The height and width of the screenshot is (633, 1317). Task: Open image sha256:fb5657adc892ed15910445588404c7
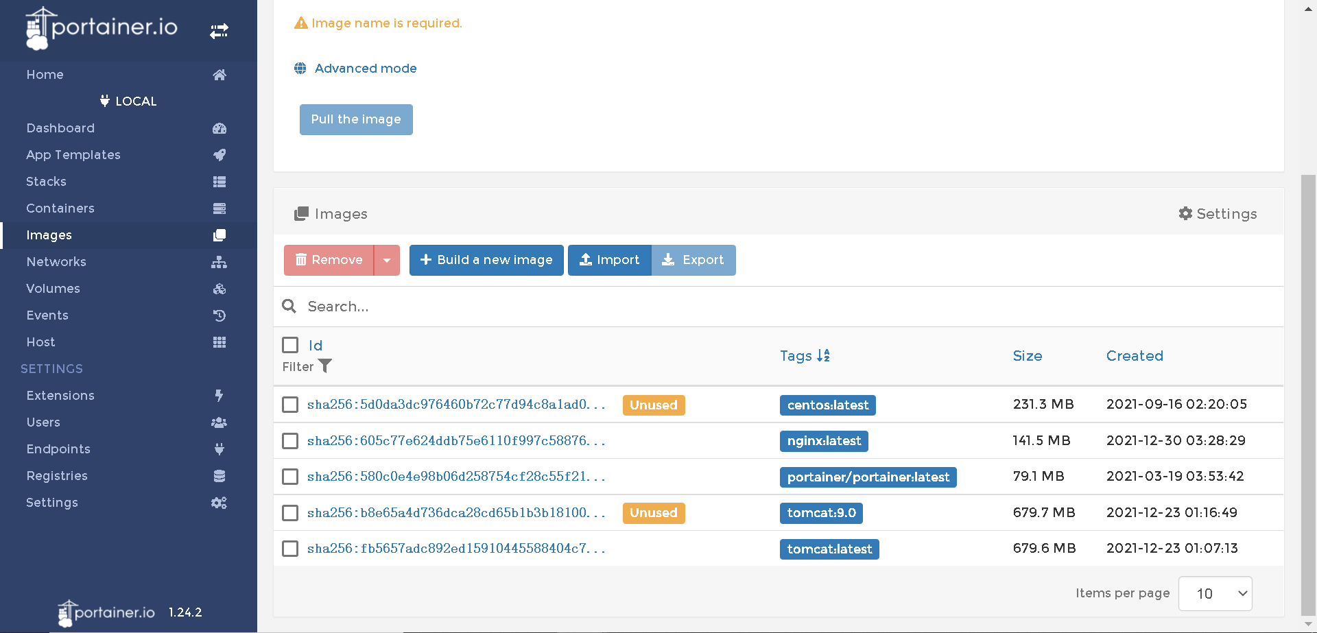(x=456, y=549)
